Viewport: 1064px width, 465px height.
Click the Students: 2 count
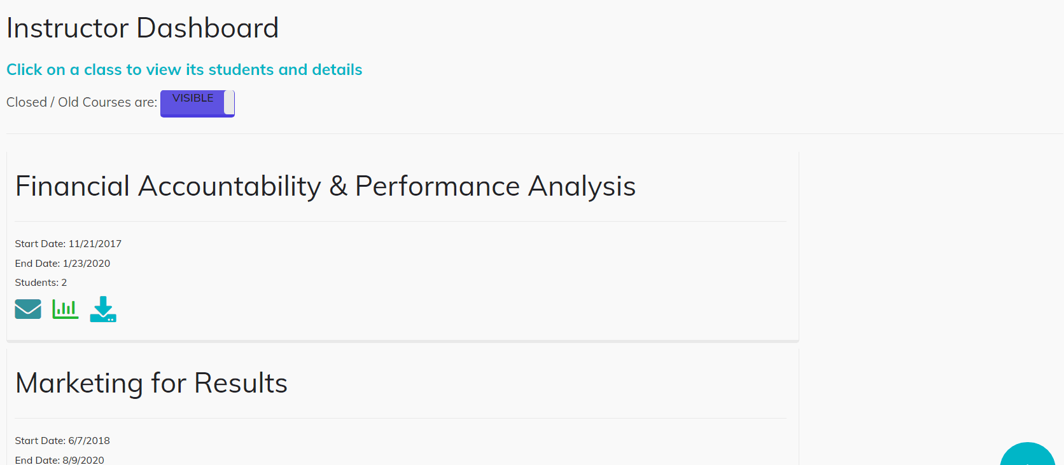(41, 283)
